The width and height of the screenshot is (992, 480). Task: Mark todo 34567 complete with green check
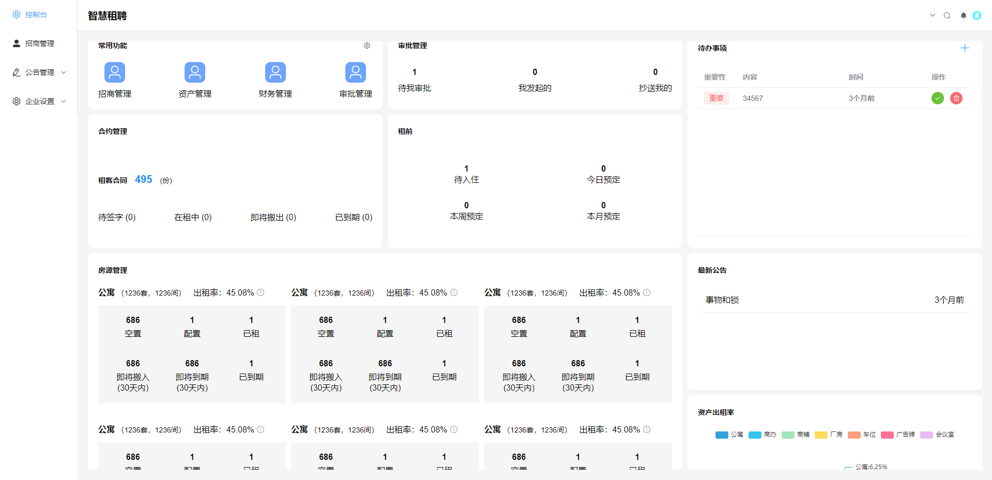coord(938,98)
